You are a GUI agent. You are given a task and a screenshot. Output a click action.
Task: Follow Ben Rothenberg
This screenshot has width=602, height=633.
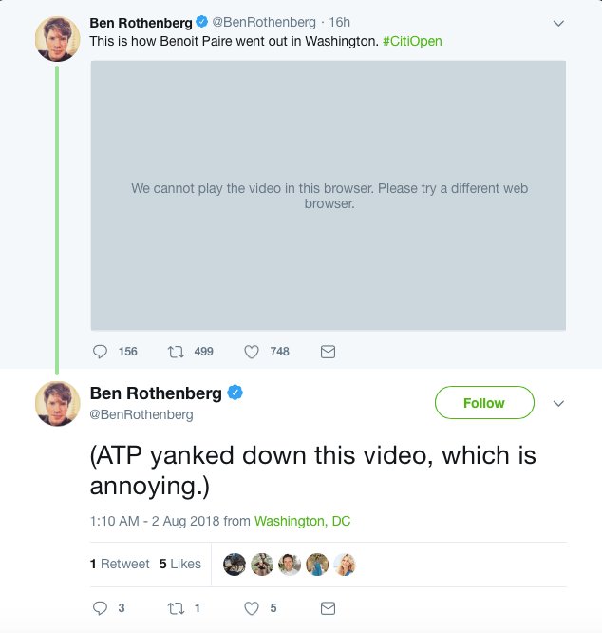pos(483,403)
